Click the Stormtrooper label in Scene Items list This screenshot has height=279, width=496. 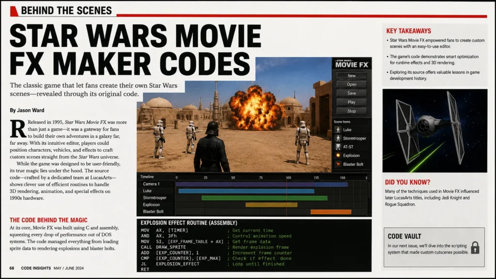354,138
